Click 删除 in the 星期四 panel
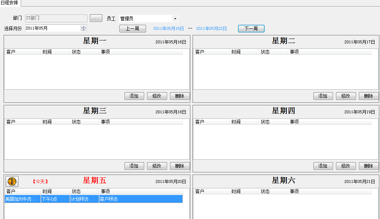 coord(368,166)
